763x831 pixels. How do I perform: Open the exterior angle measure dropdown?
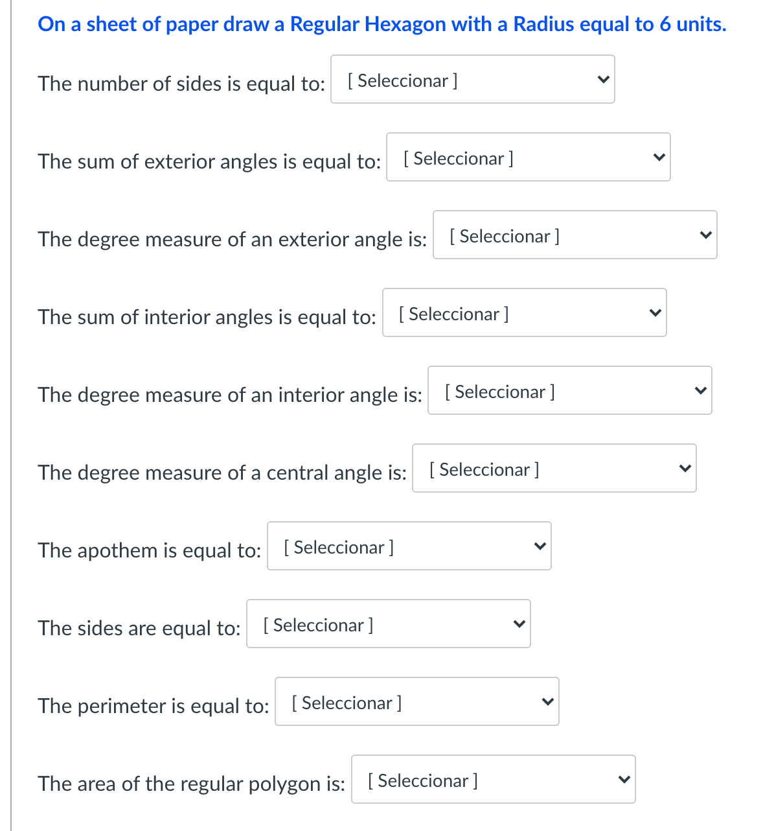[575, 235]
